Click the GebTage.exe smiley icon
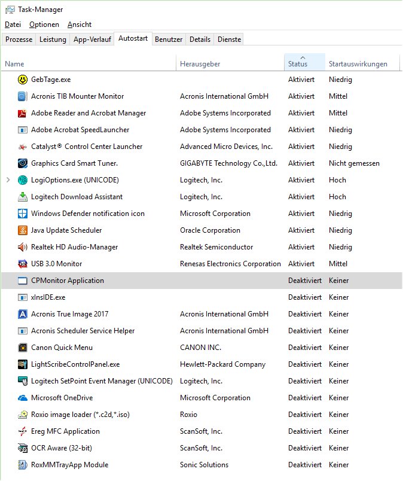 tap(22, 80)
